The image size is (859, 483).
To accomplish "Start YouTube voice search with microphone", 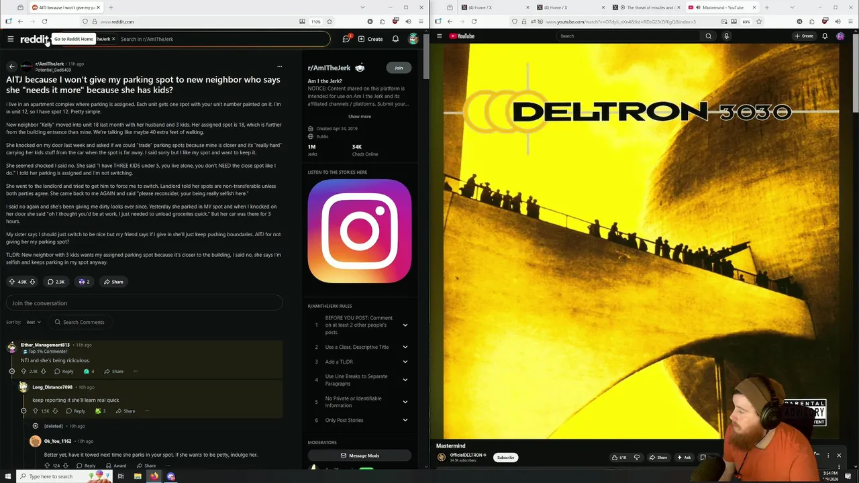I will pos(726,36).
